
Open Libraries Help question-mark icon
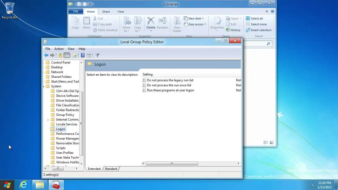click(x=273, y=11)
